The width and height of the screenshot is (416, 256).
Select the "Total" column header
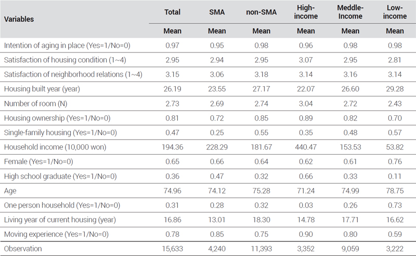click(x=172, y=12)
